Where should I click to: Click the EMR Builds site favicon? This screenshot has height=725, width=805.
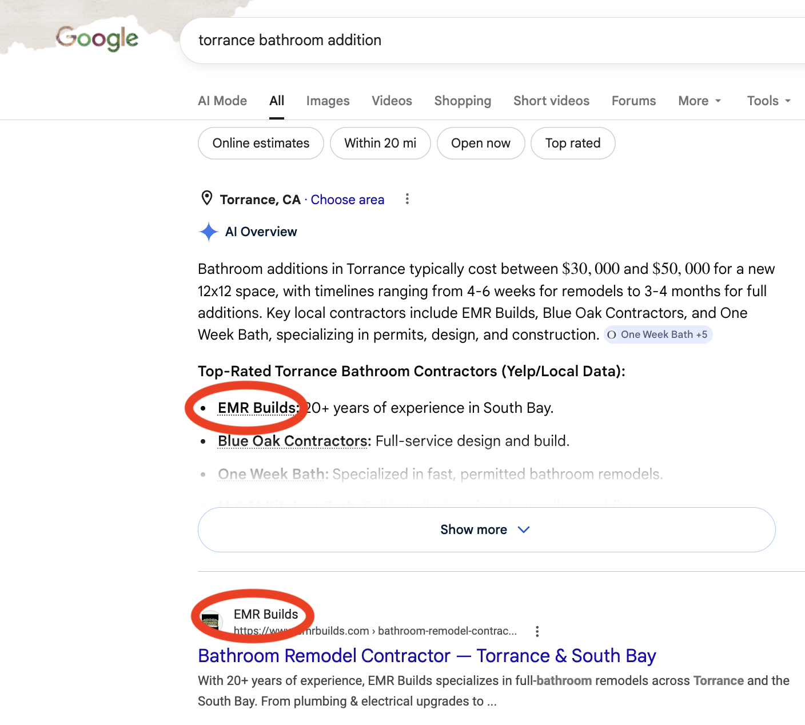tap(211, 622)
